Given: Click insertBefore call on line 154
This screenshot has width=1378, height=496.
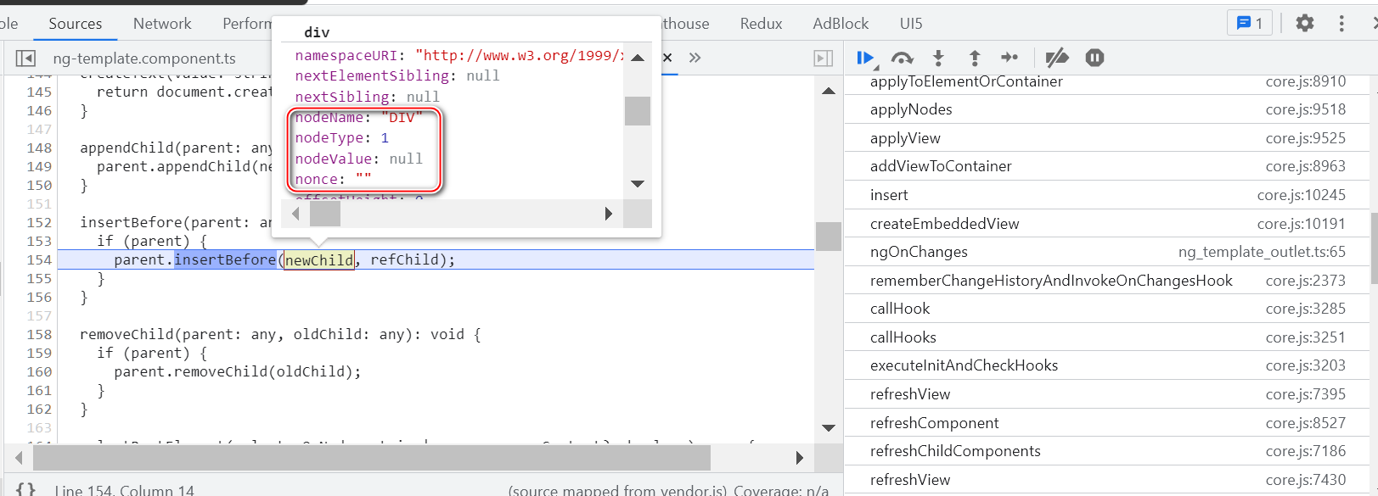Looking at the screenshot, I should [x=225, y=260].
